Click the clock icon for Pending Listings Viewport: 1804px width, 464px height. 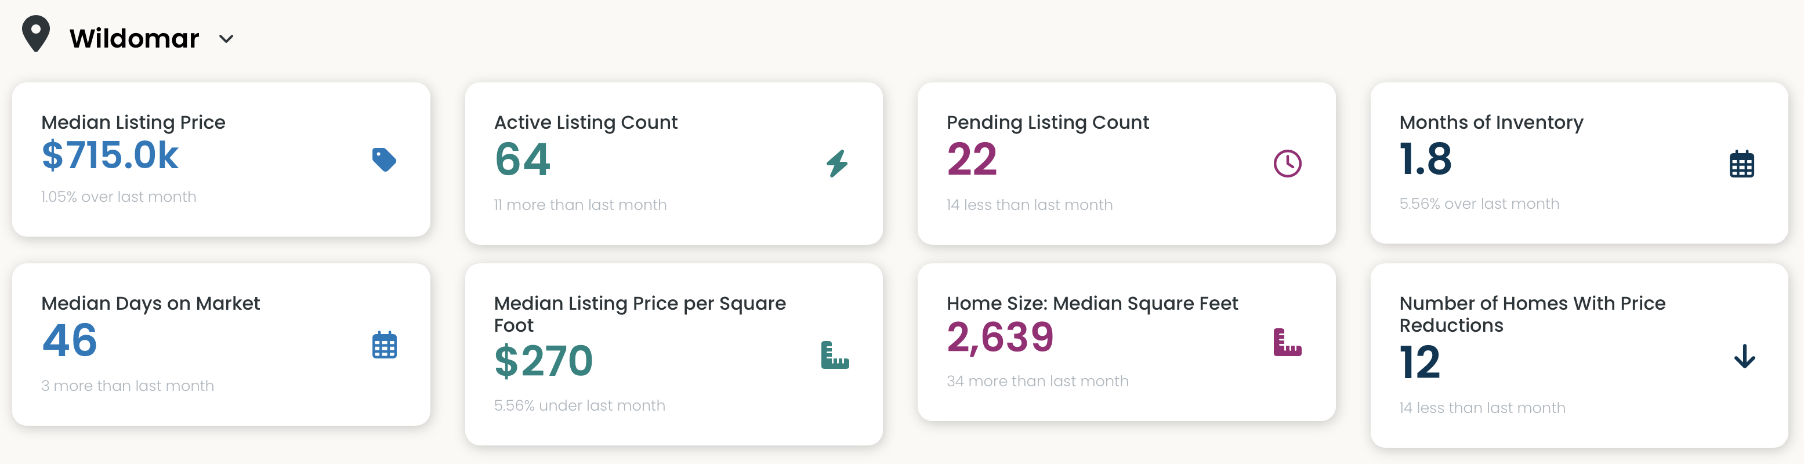click(x=1287, y=164)
